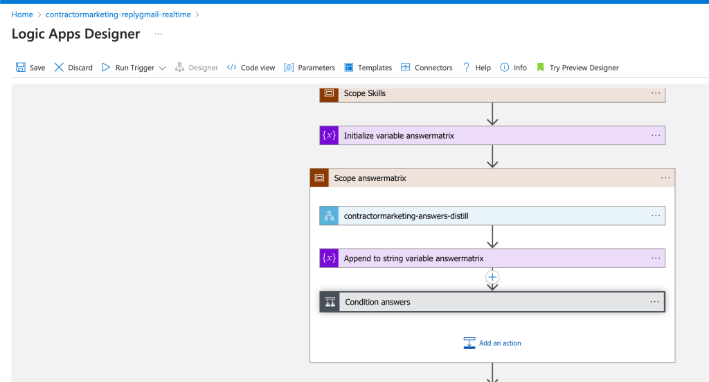Image resolution: width=709 pixels, height=382 pixels.
Task: Click Try Preview Designer label
Action: point(584,68)
